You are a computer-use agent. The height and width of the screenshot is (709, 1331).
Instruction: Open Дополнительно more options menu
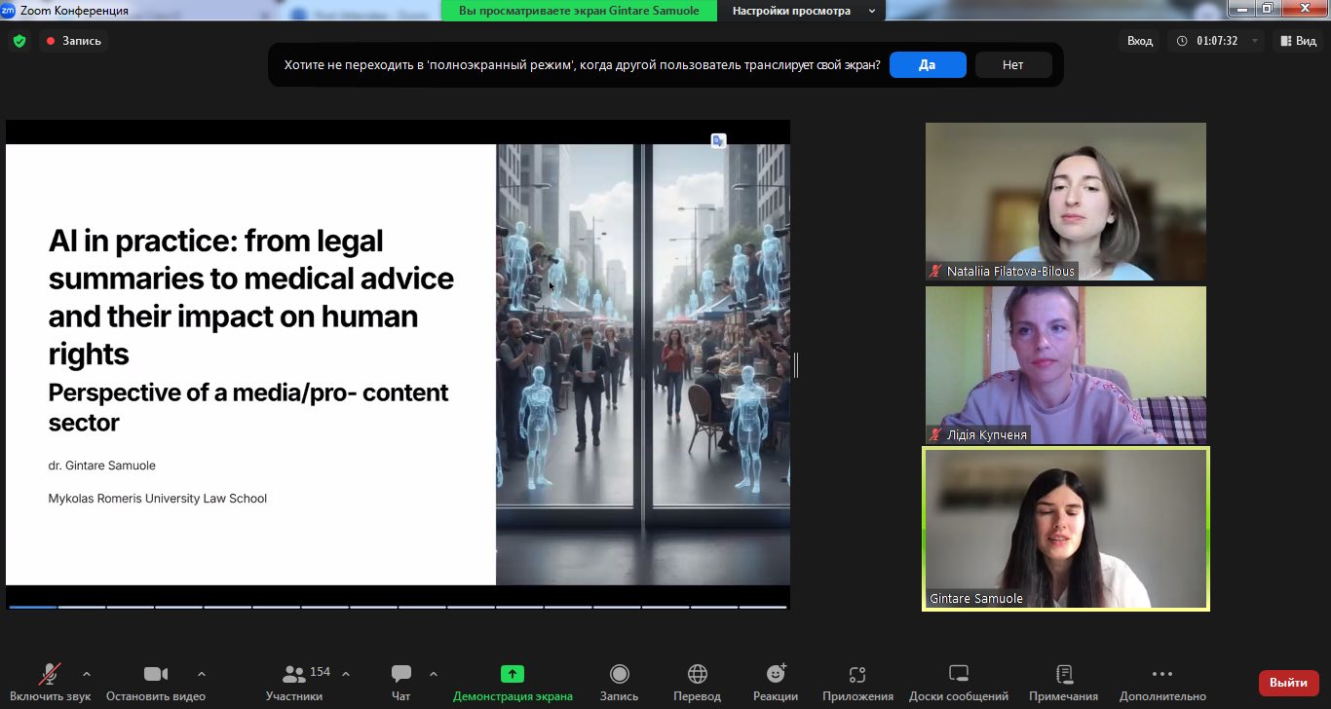1161,674
